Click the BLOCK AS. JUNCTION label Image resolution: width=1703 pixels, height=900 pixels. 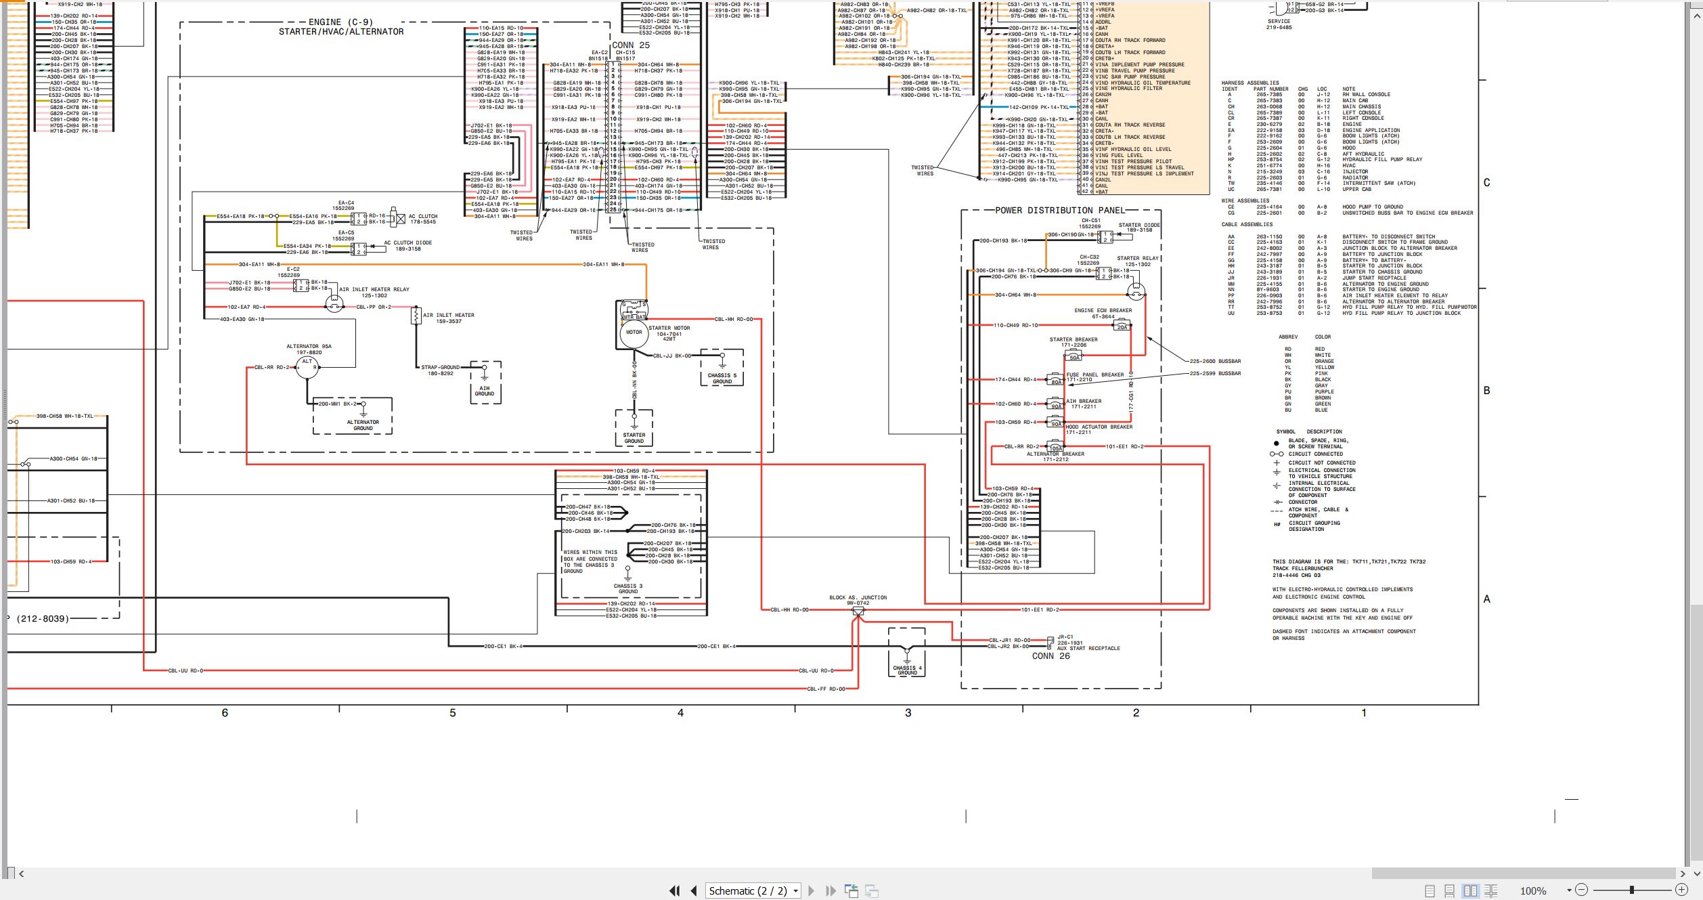tap(858, 597)
